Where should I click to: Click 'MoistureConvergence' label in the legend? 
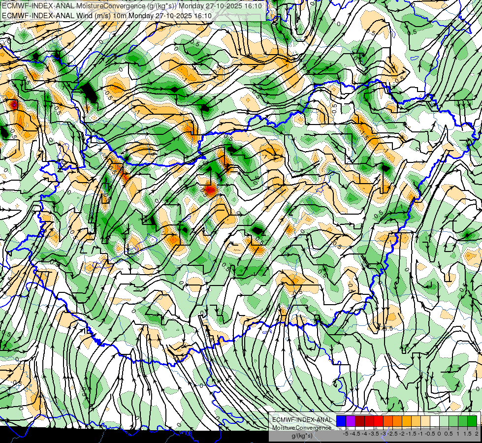tap(302, 428)
